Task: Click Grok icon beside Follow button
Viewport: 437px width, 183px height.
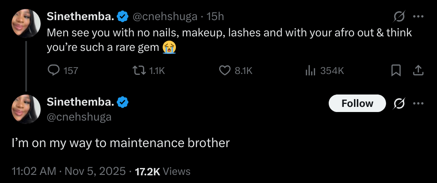Action: click(399, 103)
